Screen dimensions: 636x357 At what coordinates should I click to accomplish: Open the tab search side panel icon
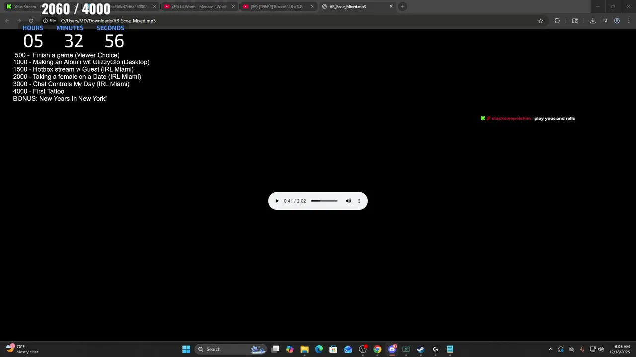575,21
